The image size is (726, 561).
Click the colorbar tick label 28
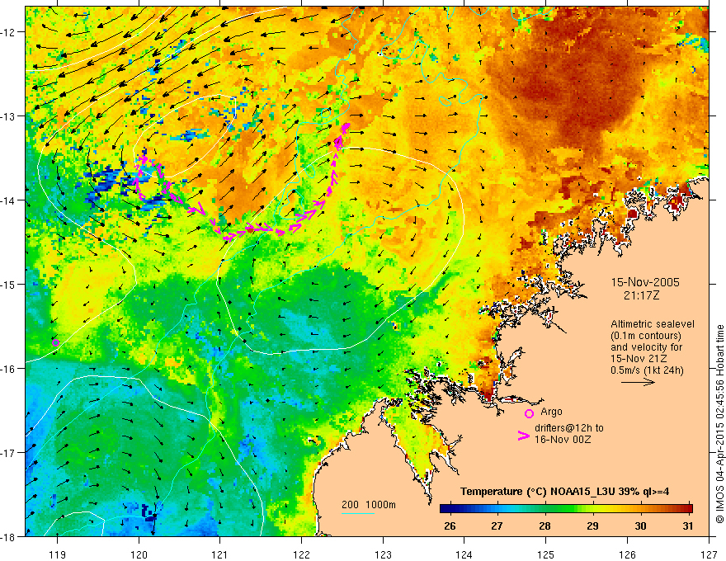coord(545,526)
